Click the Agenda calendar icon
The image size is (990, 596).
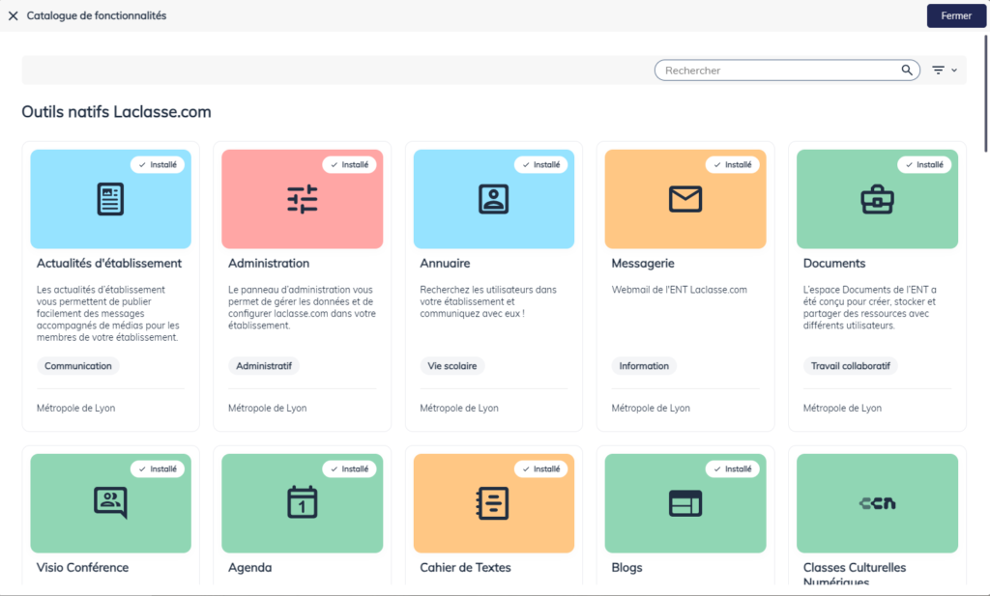pos(302,502)
